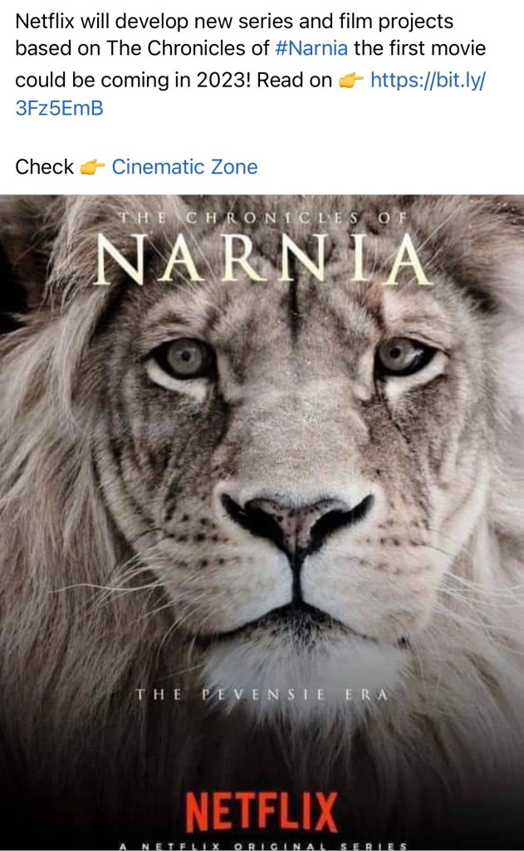Click the opening word Netflix in caption

[x=47, y=20]
